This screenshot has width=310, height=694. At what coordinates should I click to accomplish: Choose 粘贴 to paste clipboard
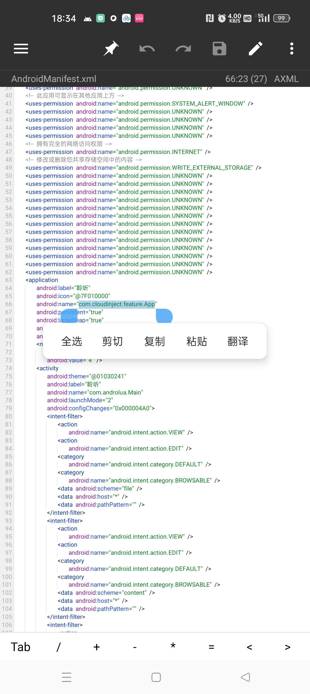pyautogui.click(x=197, y=341)
